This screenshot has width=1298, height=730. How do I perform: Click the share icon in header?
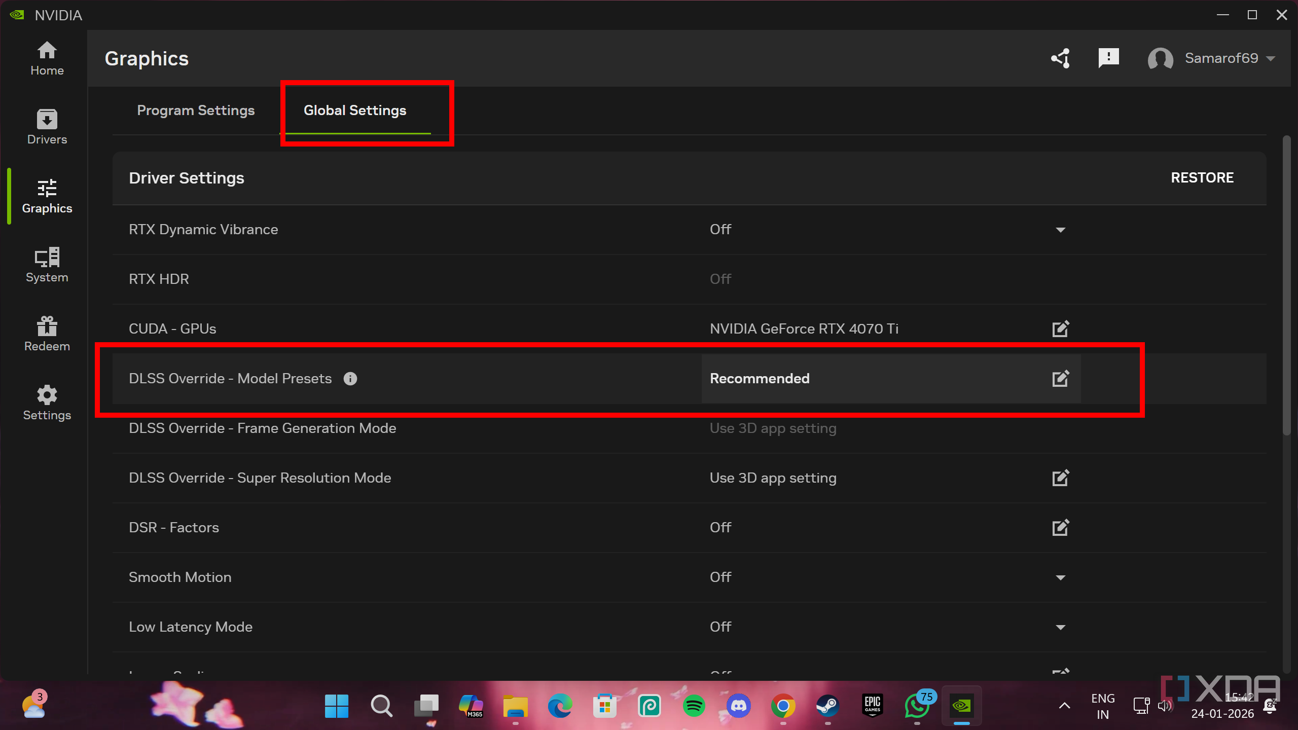coord(1060,58)
